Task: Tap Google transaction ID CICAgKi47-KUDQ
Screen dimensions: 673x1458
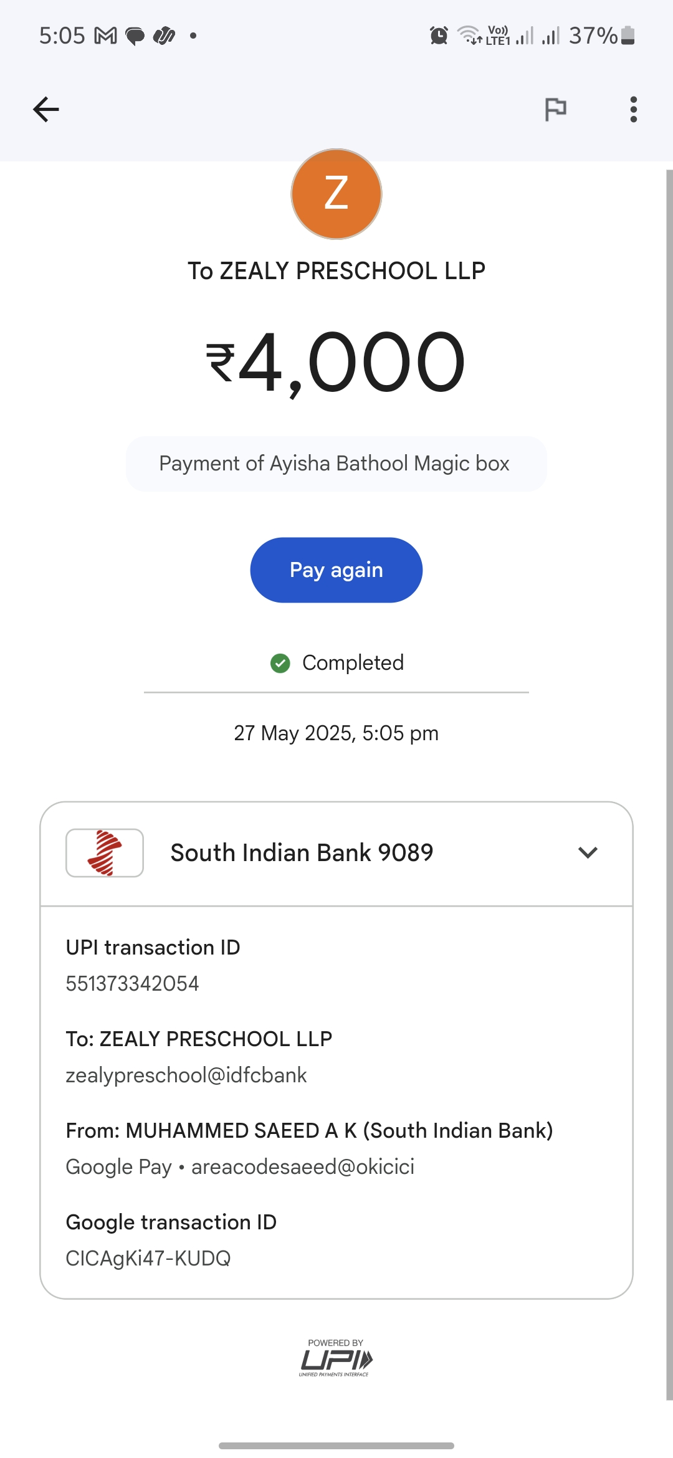Action: [x=148, y=1258]
